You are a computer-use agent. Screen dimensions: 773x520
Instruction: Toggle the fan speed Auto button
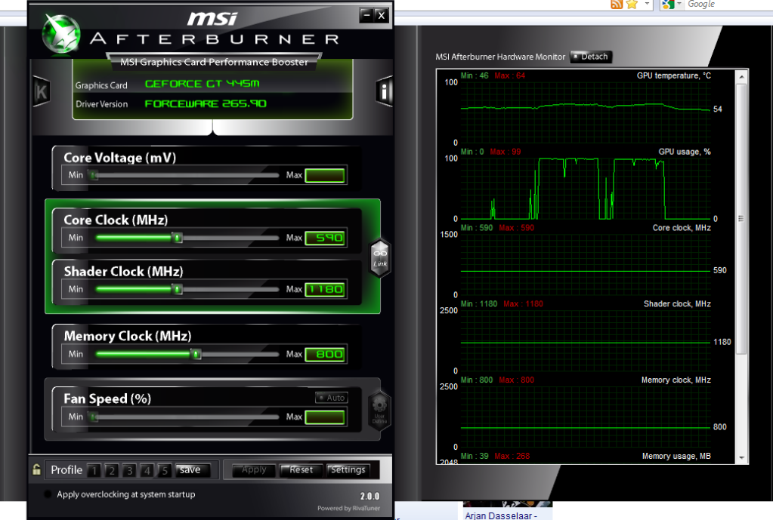tap(332, 398)
